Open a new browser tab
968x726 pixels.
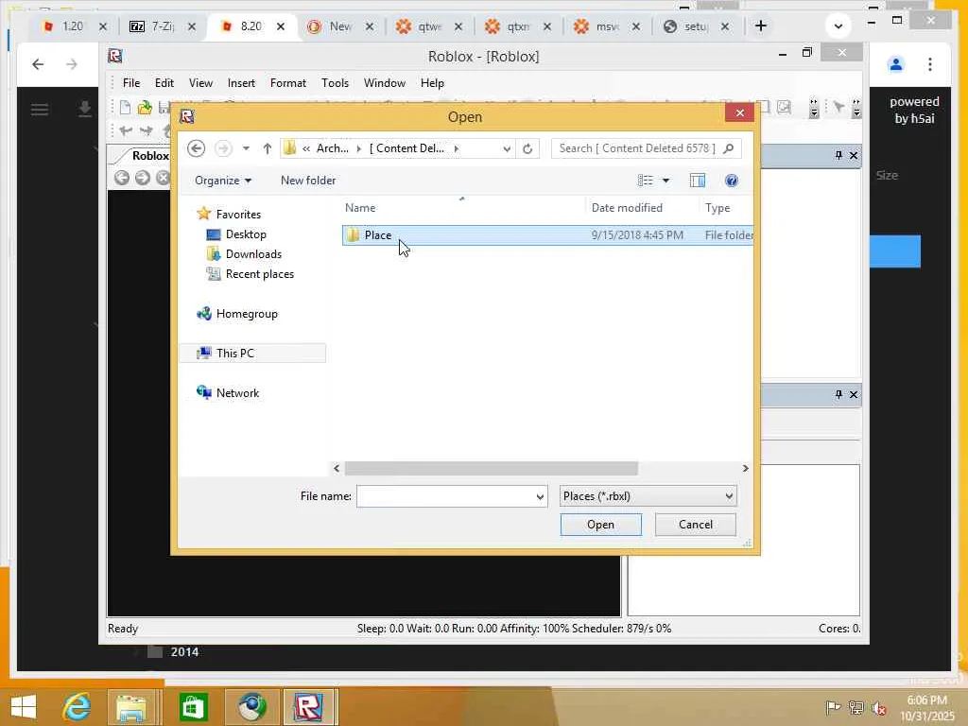coord(761,26)
